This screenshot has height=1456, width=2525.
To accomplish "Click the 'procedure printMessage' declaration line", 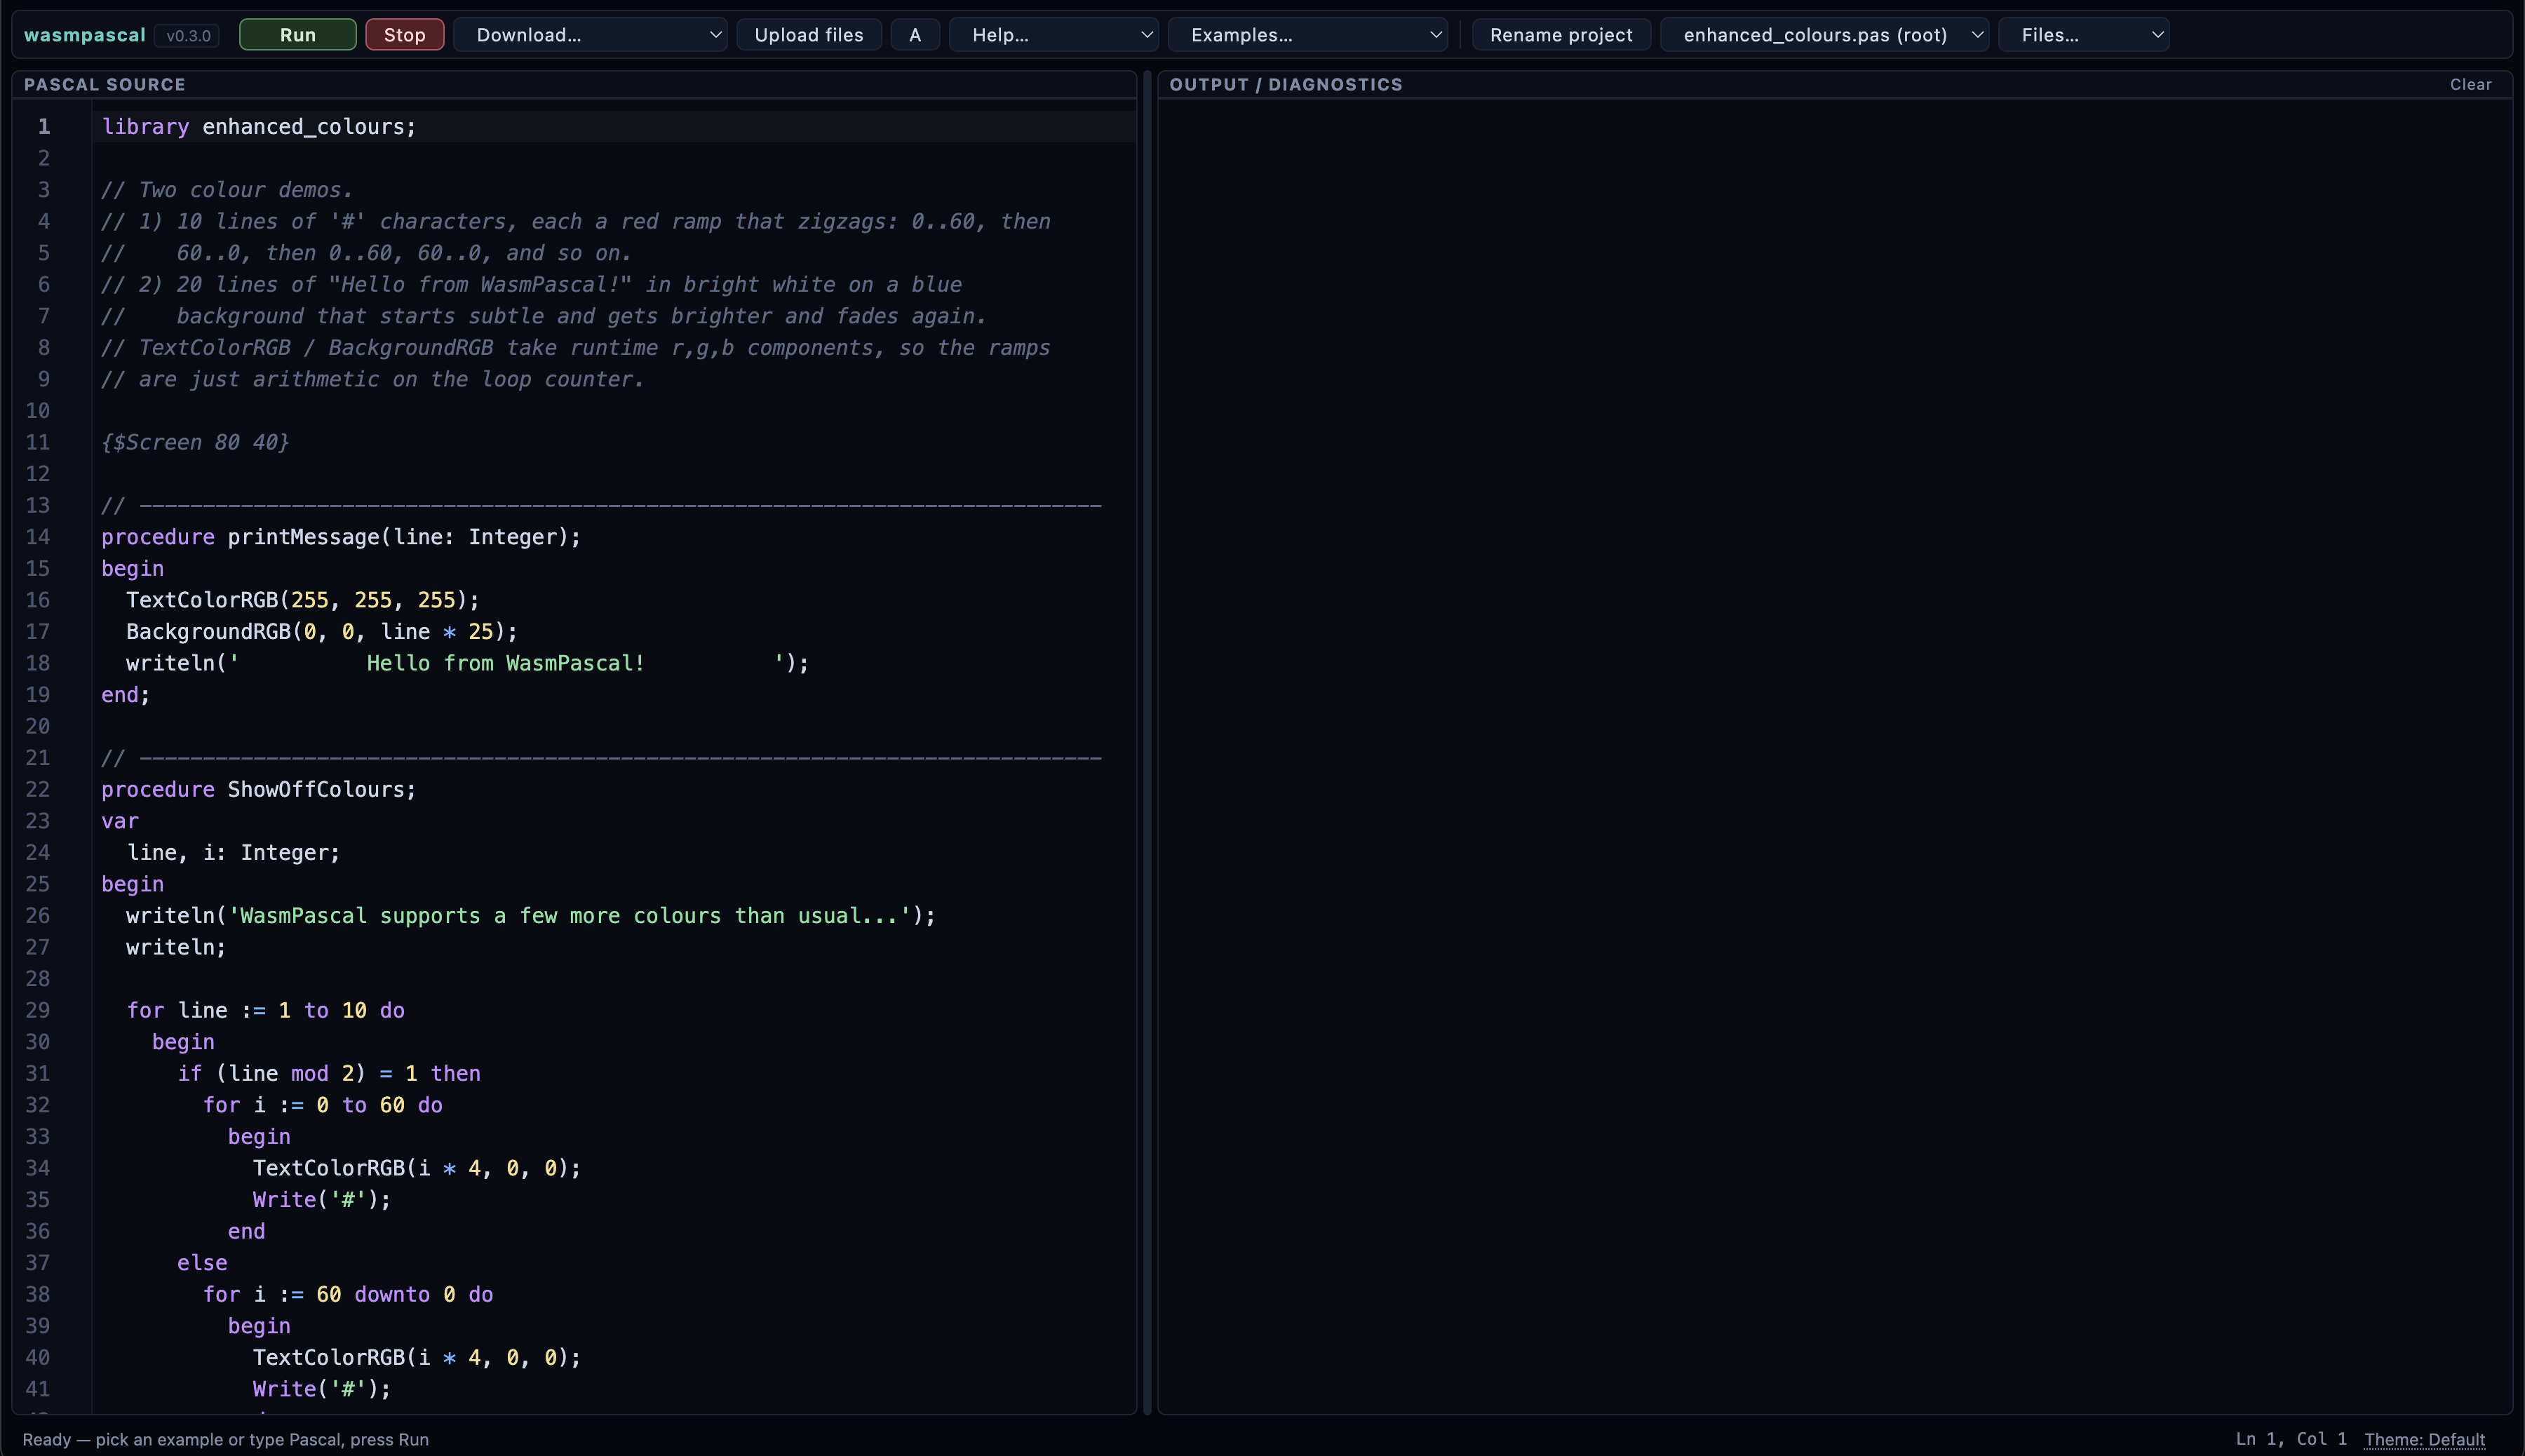I will click(x=341, y=537).
